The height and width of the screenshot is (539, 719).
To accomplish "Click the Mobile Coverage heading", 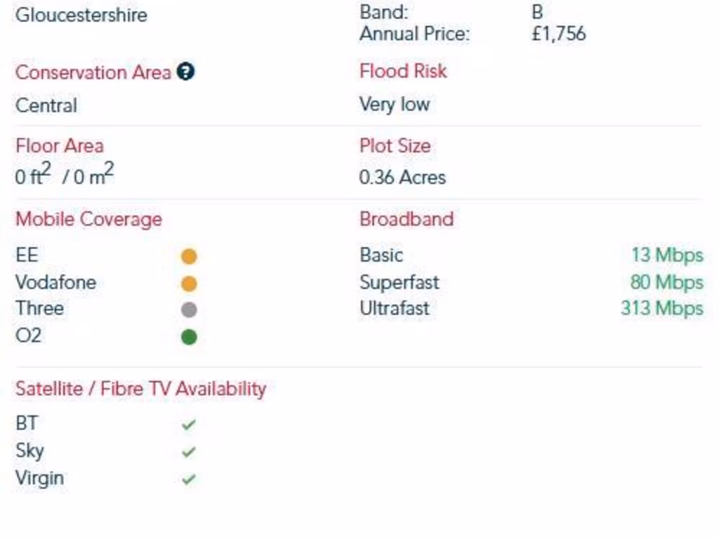I will pyautogui.click(x=88, y=219).
